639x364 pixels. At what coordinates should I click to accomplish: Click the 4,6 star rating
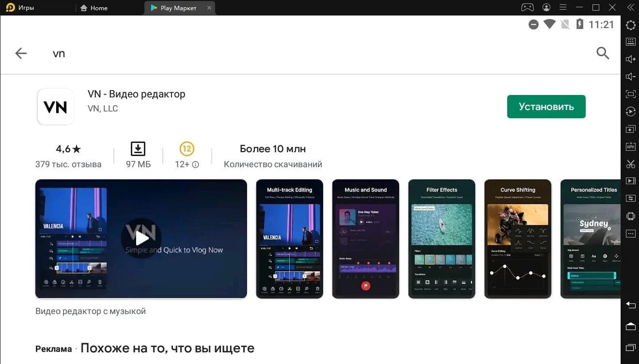[68, 149]
